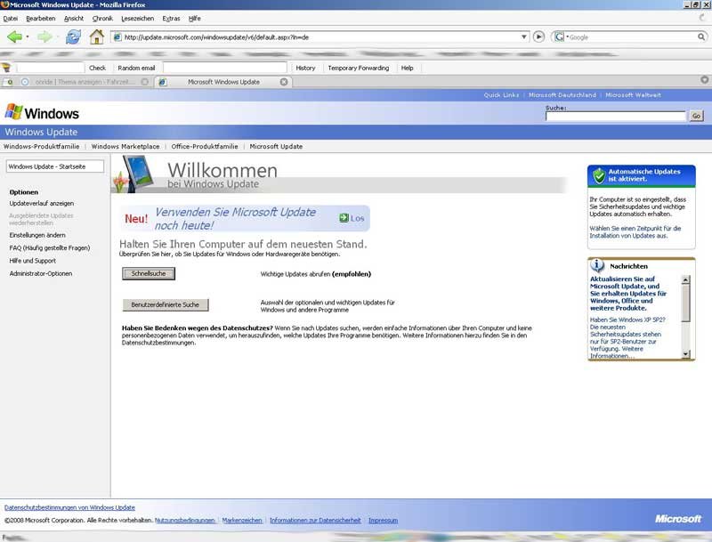Open Quick Links in the top bar

tap(501, 95)
